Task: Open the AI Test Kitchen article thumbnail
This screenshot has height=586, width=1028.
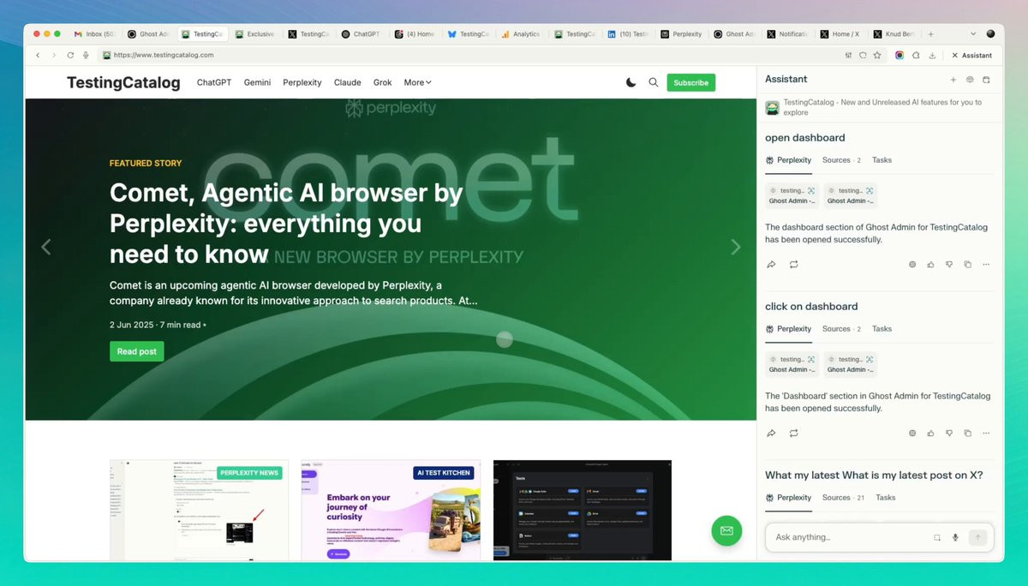Action: click(391, 511)
